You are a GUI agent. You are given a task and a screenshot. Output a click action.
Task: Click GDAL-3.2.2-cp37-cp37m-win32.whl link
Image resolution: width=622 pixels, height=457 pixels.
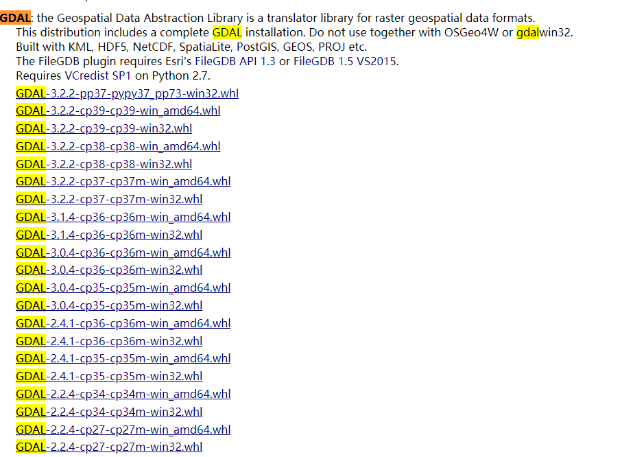coord(109,199)
